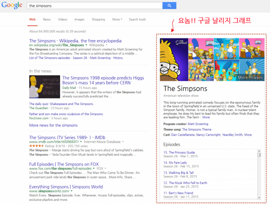Open the 'Season 26' sitelink
Screen dimensions: 270x204
(x=80, y=58)
